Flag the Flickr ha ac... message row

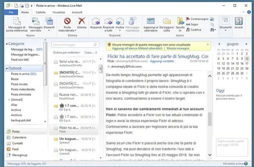tap(94, 128)
